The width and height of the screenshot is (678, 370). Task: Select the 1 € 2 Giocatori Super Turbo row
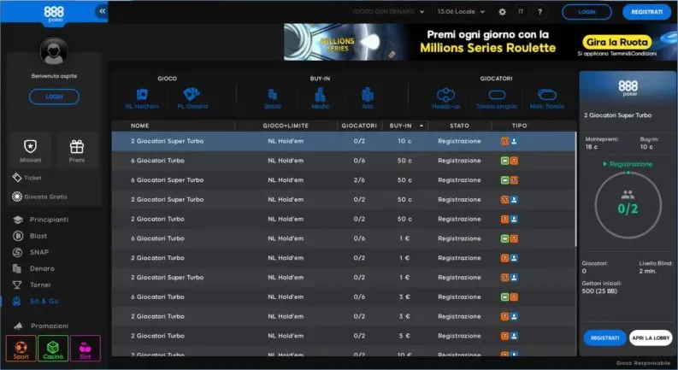(x=344, y=278)
